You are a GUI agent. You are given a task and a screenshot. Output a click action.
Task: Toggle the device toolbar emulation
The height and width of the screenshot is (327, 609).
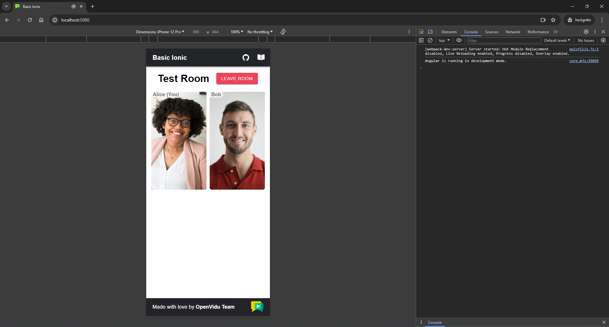point(430,32)
